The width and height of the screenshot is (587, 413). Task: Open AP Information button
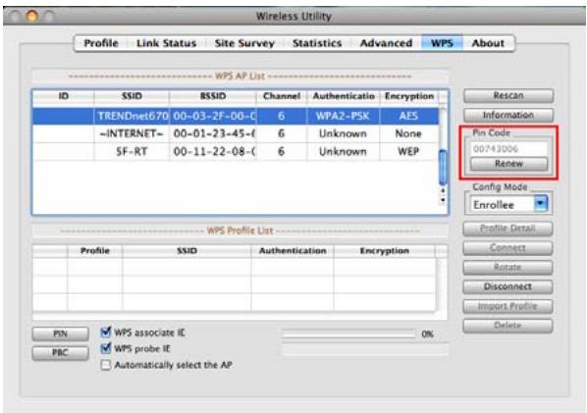508,115
